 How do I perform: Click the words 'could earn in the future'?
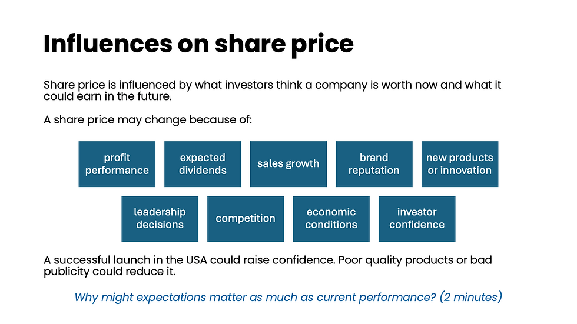click(x=107, y=96)
